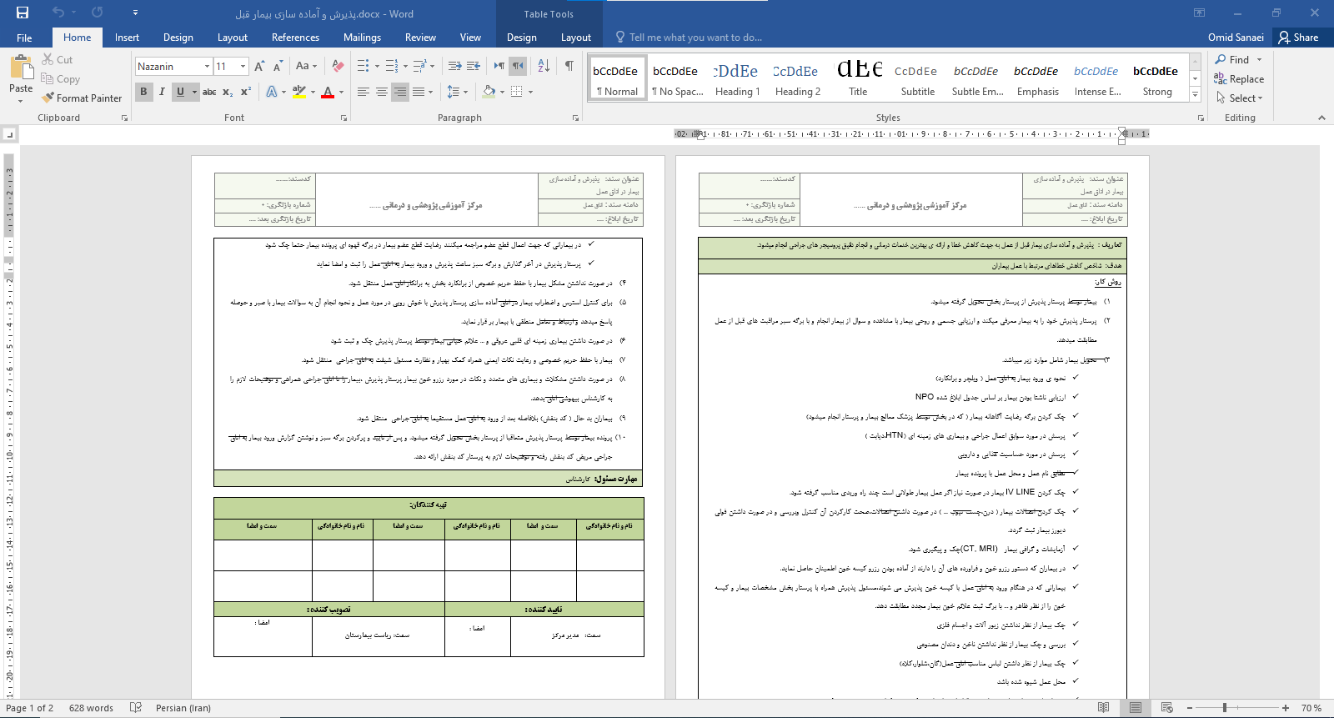The image size is (1334, 718).
Task: Open the Select dropdown in Editing
Action: coord(1240,98)
